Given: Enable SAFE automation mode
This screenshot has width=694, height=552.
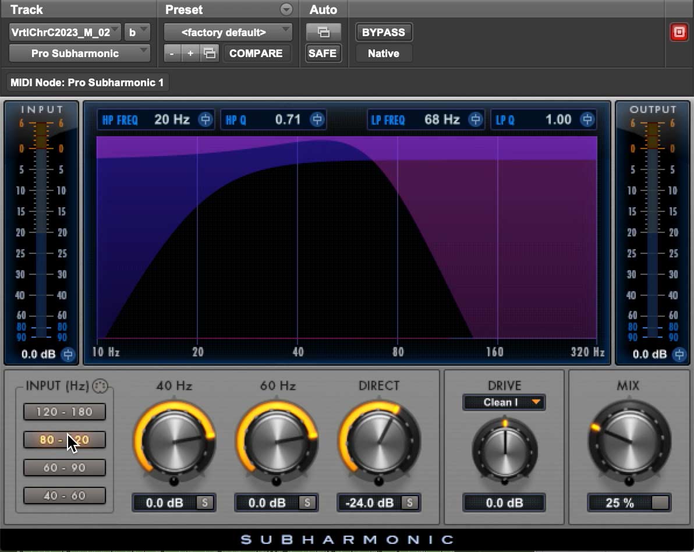Looking at the screenshot, I should pyautogui.click(x=323, y=53).
